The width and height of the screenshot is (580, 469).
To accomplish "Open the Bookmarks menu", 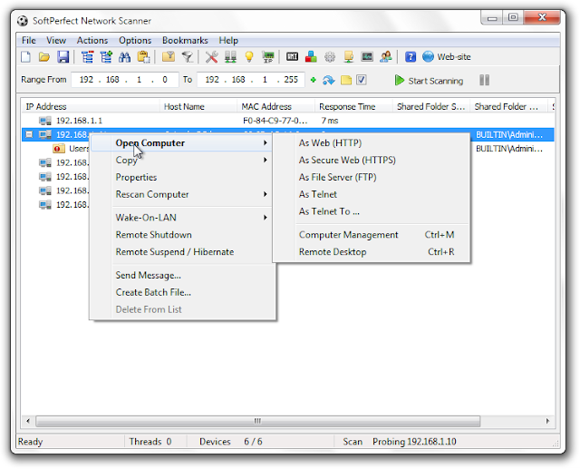I will pyautogui.click(x=185, y=40).
